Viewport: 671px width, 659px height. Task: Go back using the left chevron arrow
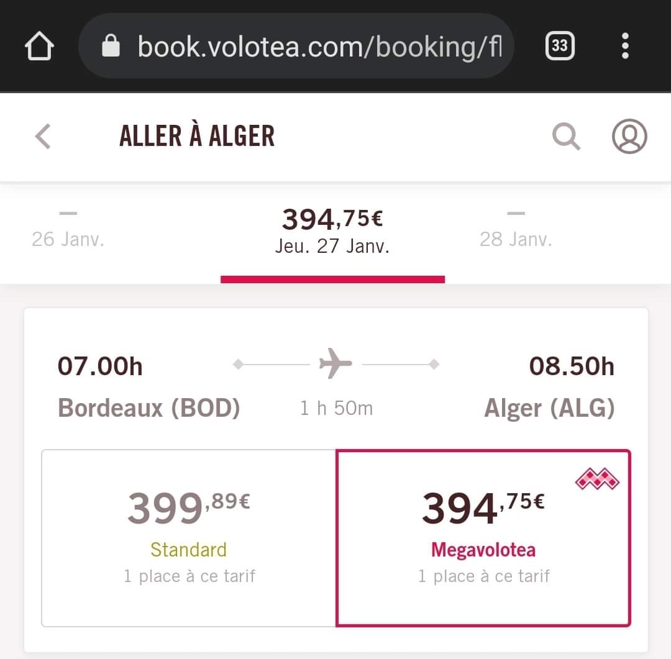(x=43, y=137)
